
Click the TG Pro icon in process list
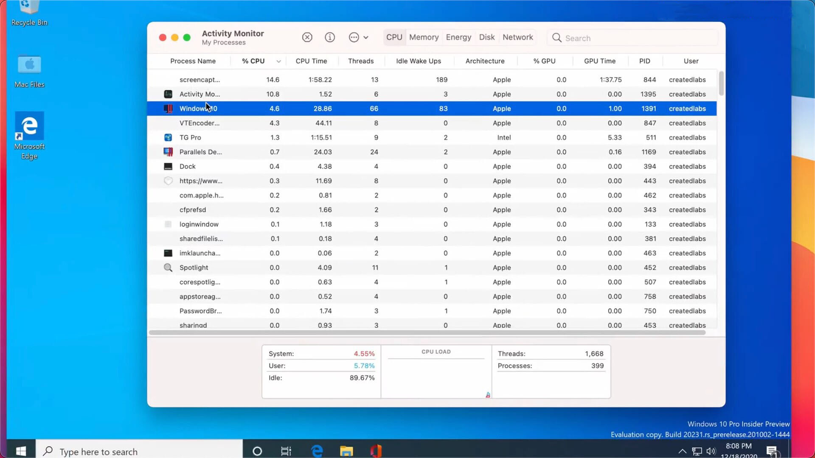coord(168,137)
